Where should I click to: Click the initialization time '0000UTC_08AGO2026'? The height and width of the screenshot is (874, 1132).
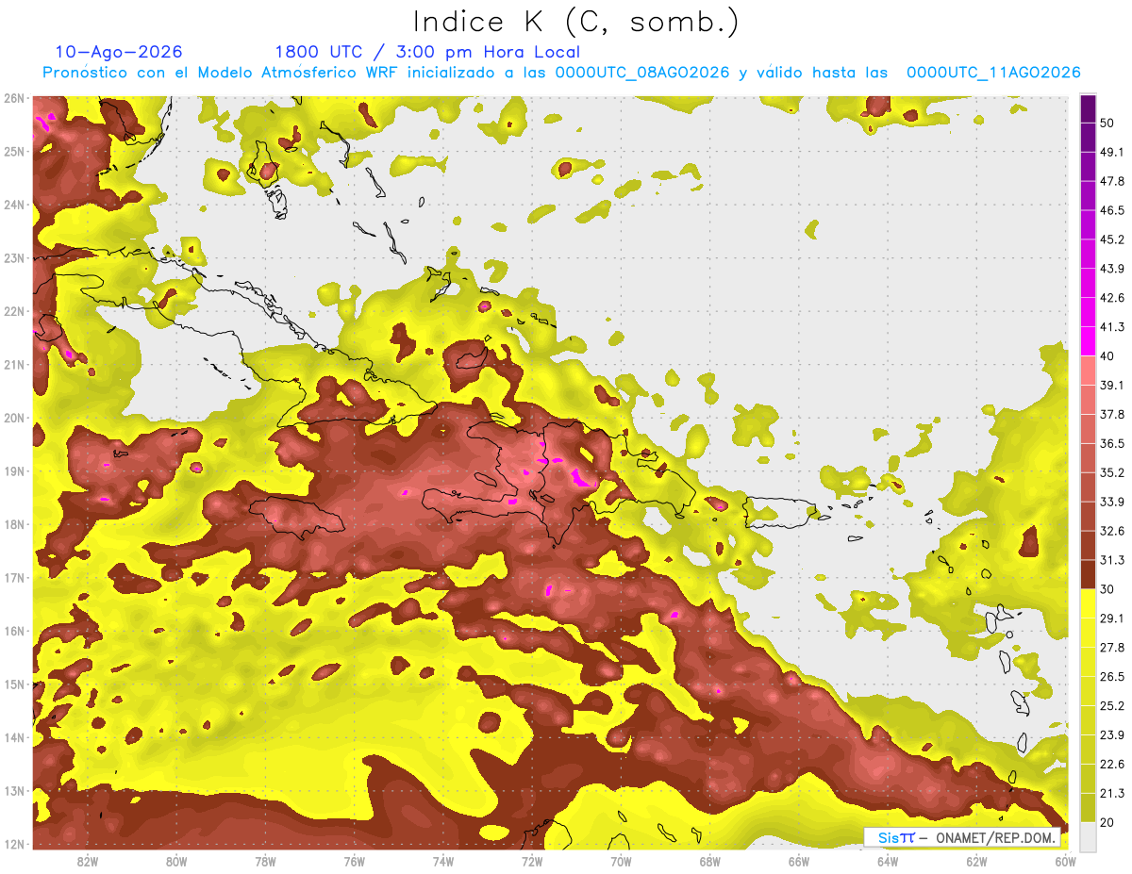[642, 73]
